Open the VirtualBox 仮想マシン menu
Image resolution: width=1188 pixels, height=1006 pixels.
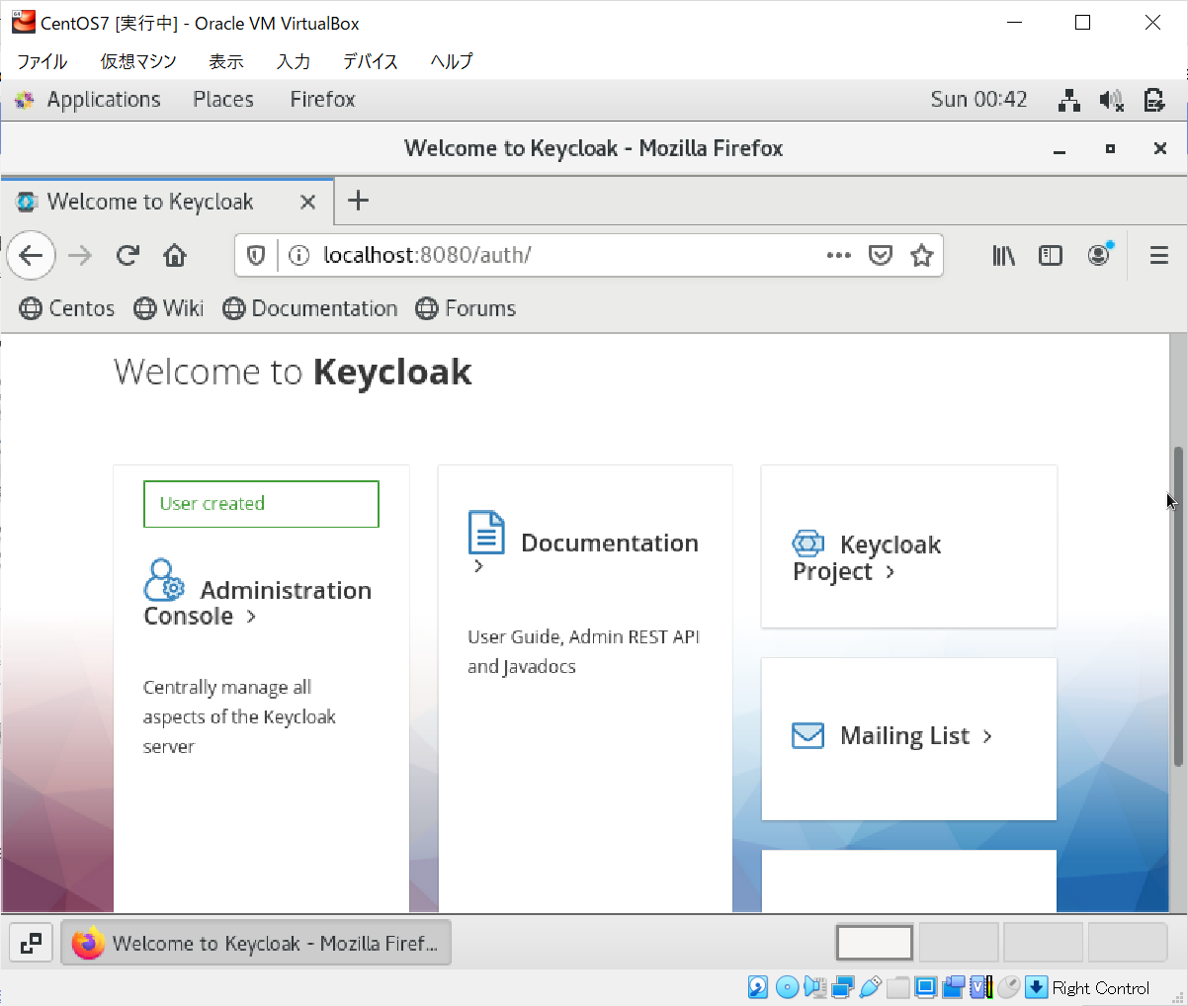(x=138, y=61)
